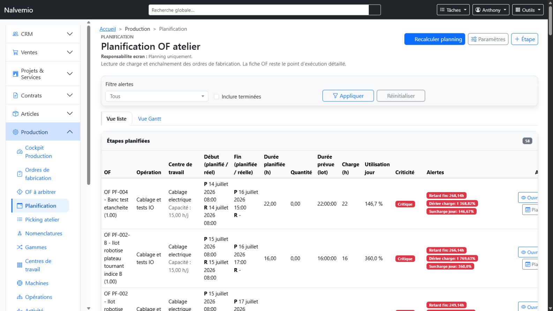Click the Production gear icon
The width and height of the screenshot is (553, 311).
coord(15,132)
